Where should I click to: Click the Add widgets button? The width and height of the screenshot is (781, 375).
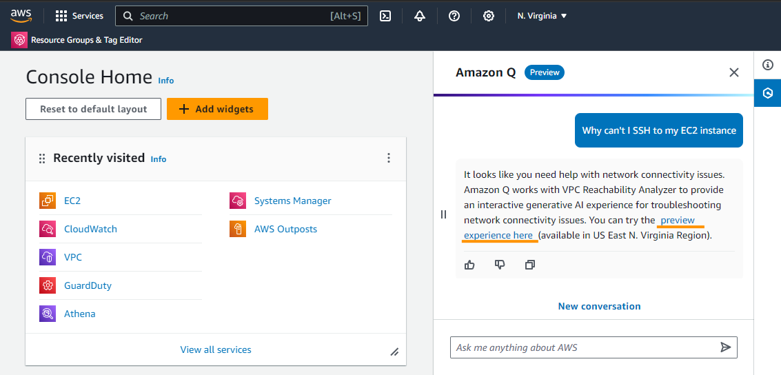pos(217,109)
